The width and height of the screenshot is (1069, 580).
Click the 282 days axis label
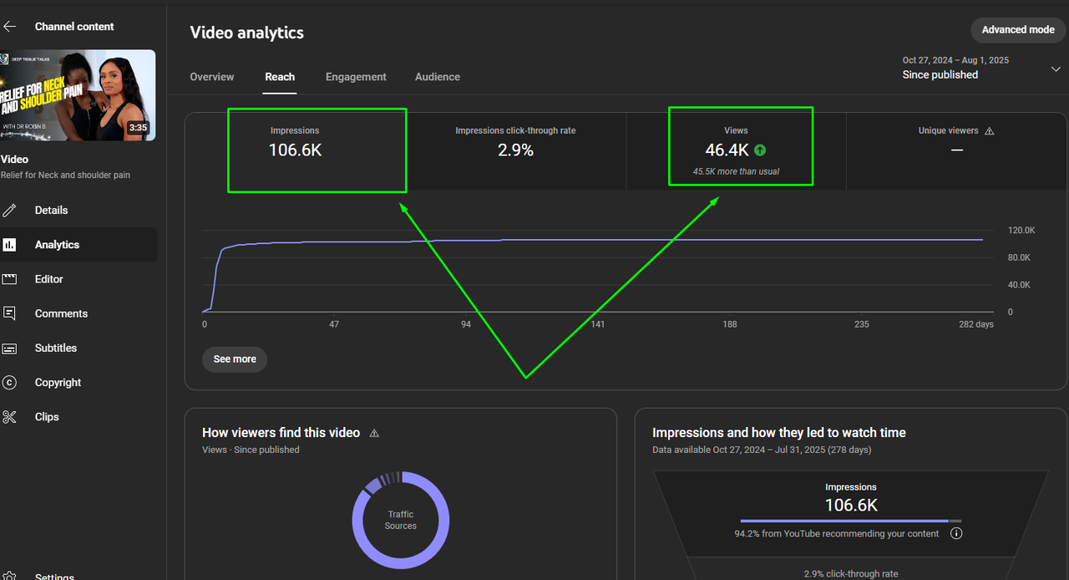pyautogui.click(x=976, y=324)
